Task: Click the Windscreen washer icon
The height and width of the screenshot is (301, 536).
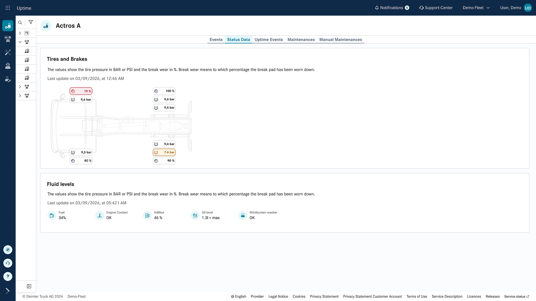Action: 243,215
